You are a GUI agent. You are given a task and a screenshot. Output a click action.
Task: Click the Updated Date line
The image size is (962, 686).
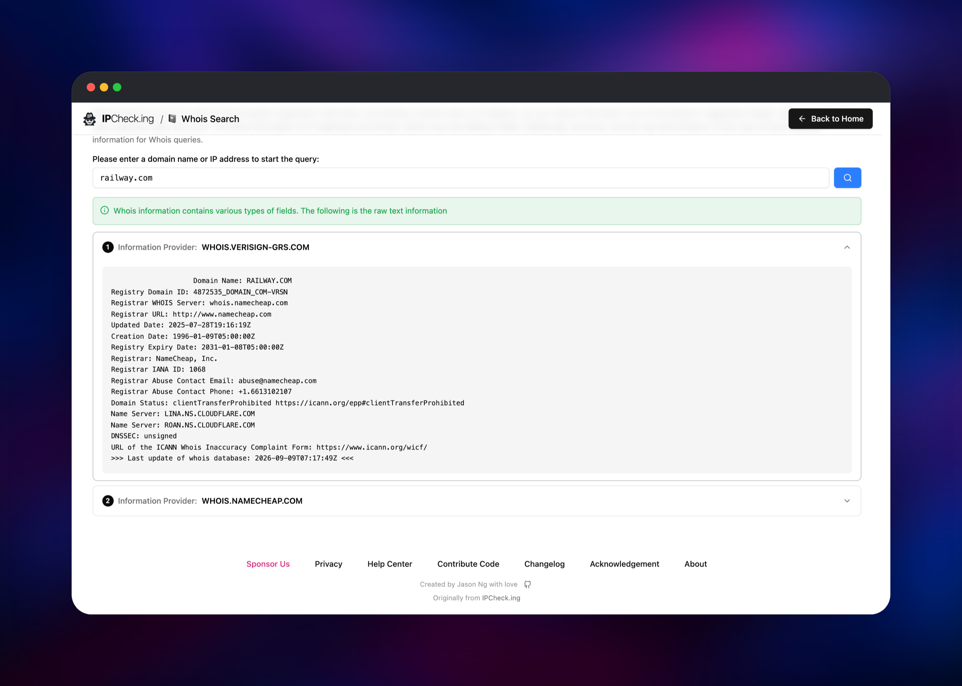click(181, 325)
